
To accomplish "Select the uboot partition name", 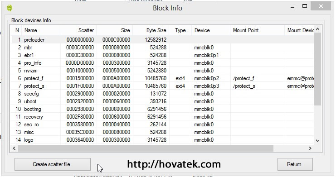I will (30, 101).
